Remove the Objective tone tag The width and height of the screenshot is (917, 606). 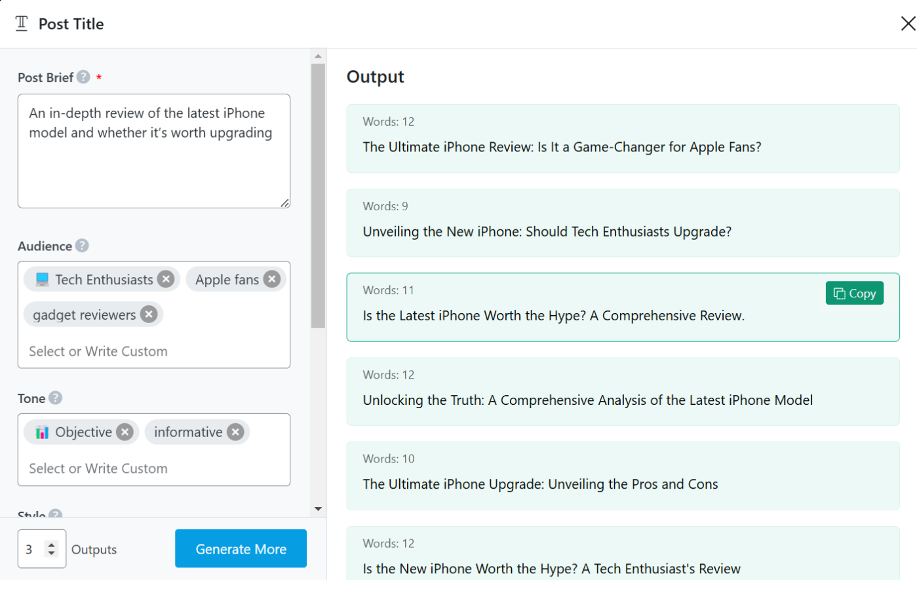pyautogui.click(x=125, y=432)
